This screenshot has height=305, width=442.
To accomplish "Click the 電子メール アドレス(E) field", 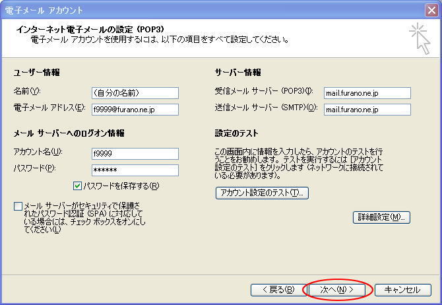I will pyautogui.click(x=135, y=110).
